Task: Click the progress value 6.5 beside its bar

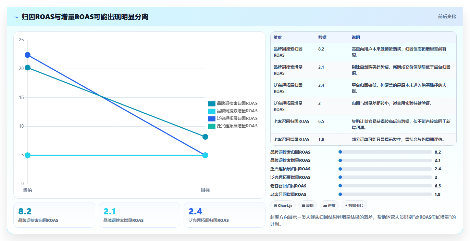Action: tap(438, 186)
